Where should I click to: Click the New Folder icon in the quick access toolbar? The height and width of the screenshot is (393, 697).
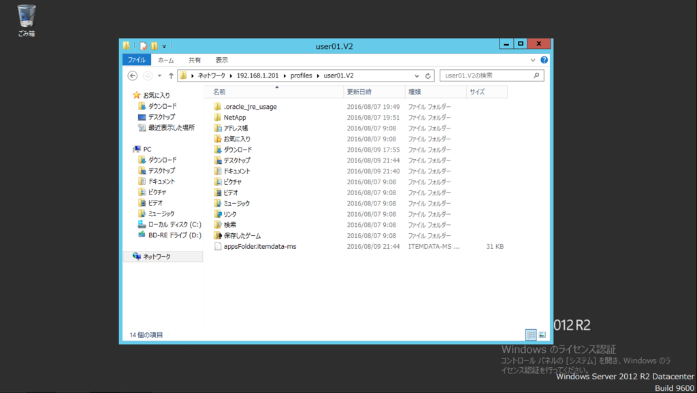click(x=155, y=46)
